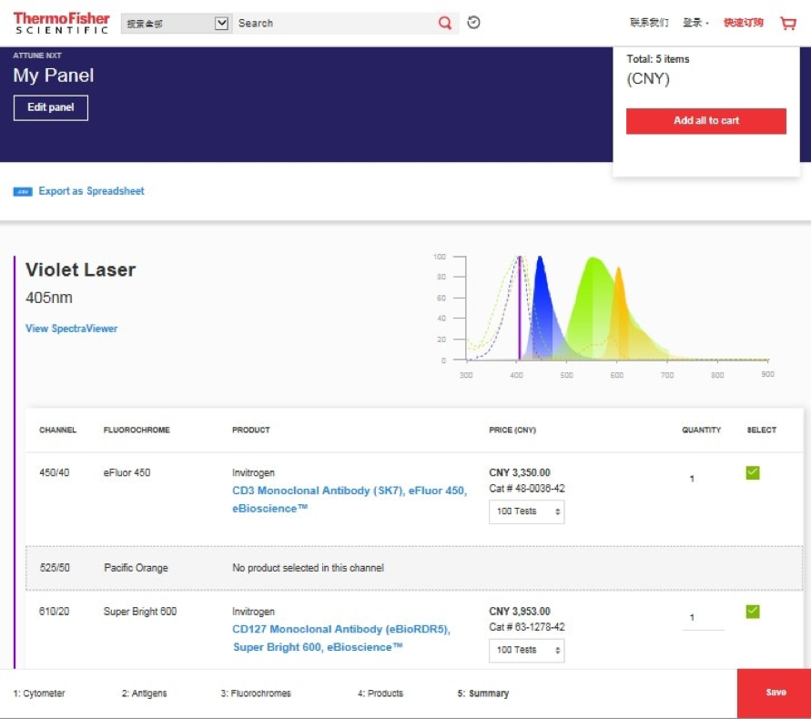Screen dimensions: 811x719
Task: Click the PRICE (CNY) column header
Action: pyautogui.click(x=512, y=430)
